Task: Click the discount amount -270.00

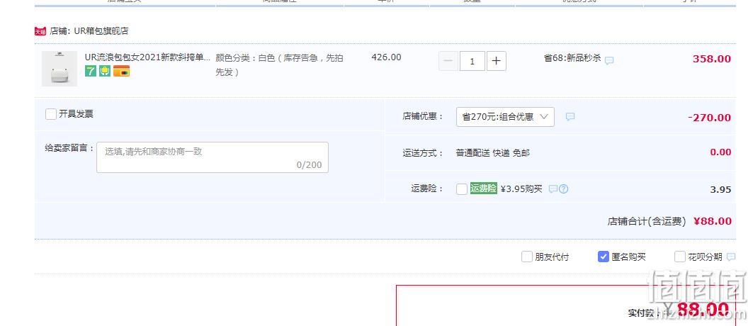Action: click(709, 118)
